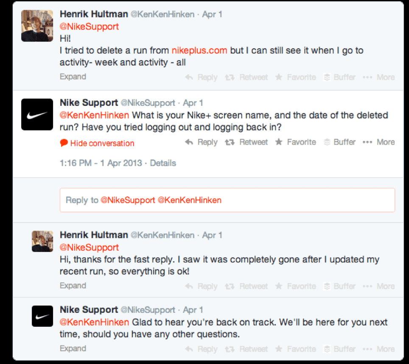Open More menu on Nike Support's question tweet
Viewport: 409px width, 364px height.
pos(379,142)
